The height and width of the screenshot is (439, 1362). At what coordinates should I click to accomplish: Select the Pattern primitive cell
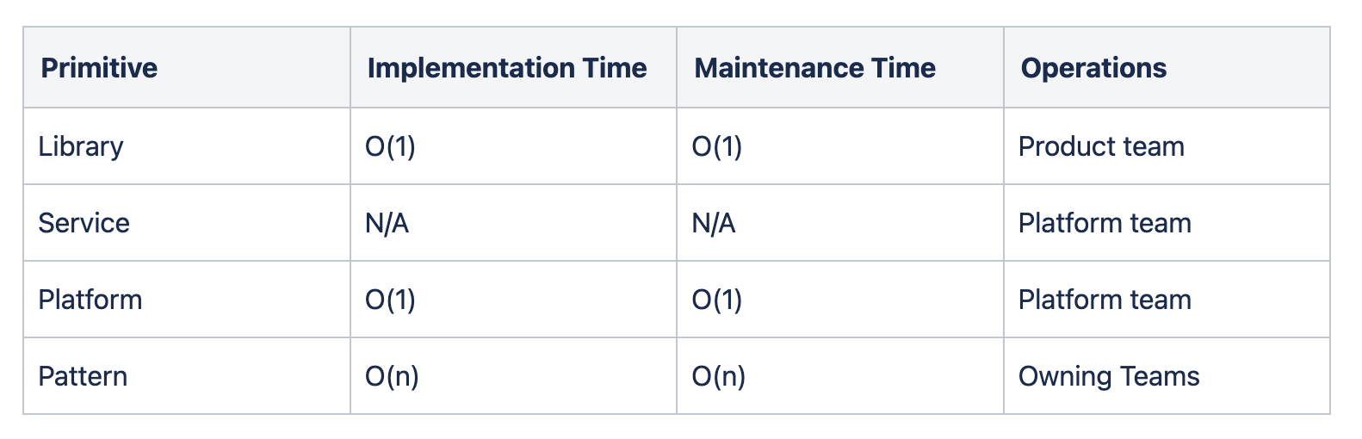(83, 376)
